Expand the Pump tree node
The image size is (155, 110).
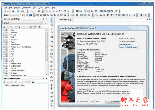pos(4,42)
